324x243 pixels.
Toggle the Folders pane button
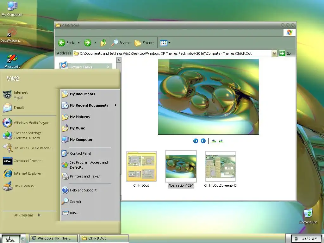click(144, 43)
